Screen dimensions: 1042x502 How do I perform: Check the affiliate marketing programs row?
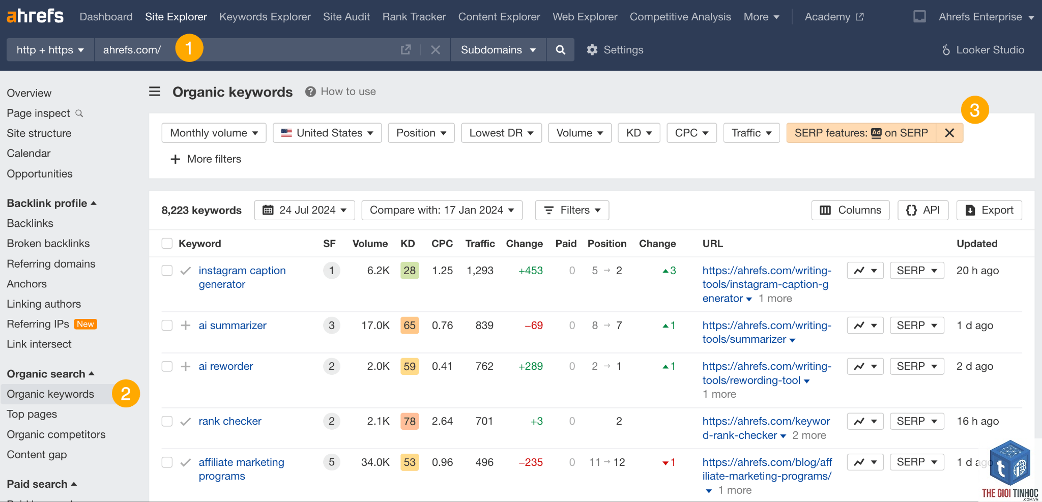click(x=167, y=462)
